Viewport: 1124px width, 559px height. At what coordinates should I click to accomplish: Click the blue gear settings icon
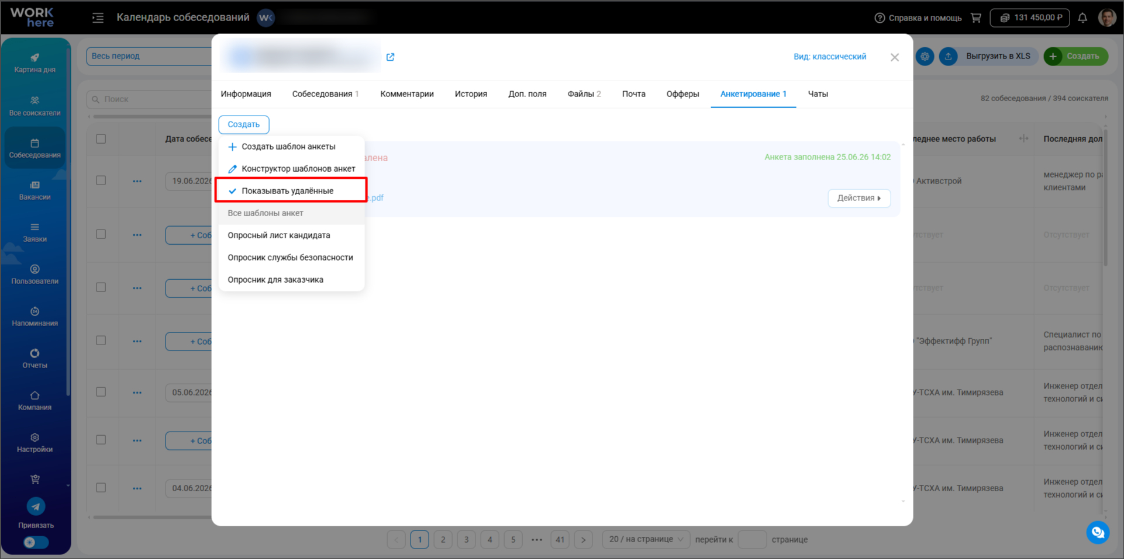[x=925, y=57]
